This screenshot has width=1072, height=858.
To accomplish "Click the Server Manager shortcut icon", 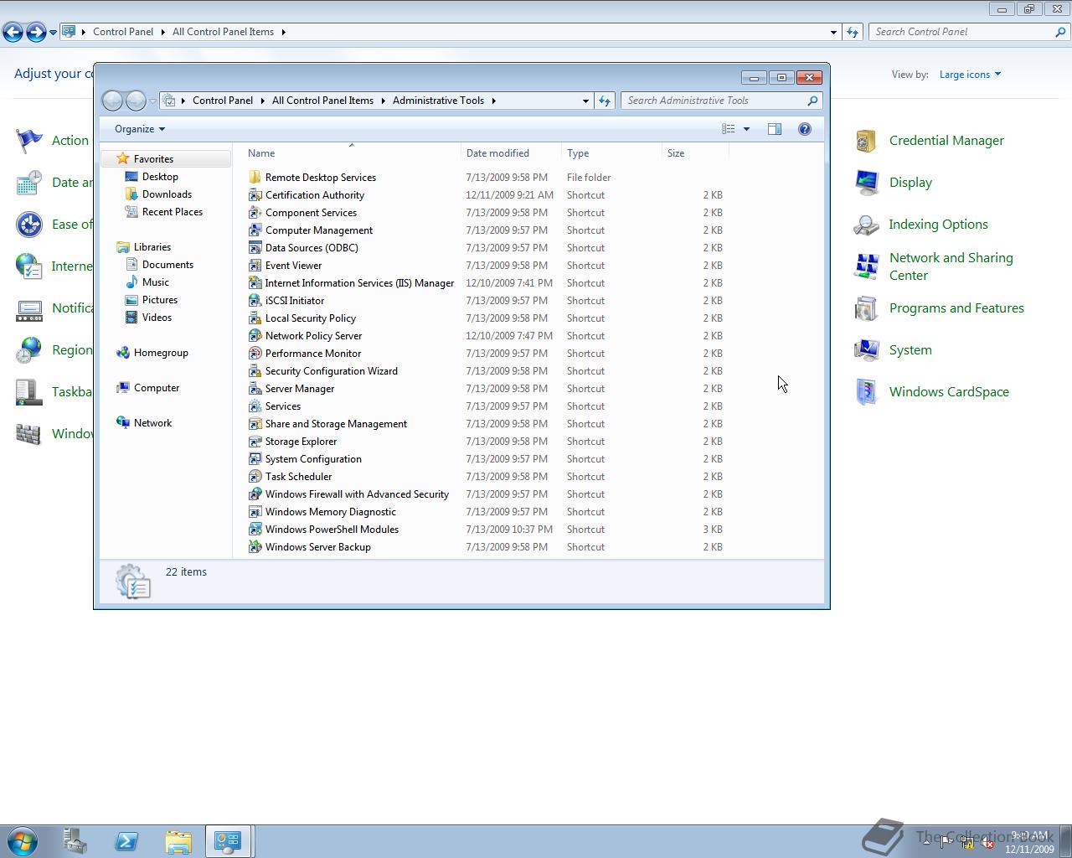I will [x=255, y=389].
